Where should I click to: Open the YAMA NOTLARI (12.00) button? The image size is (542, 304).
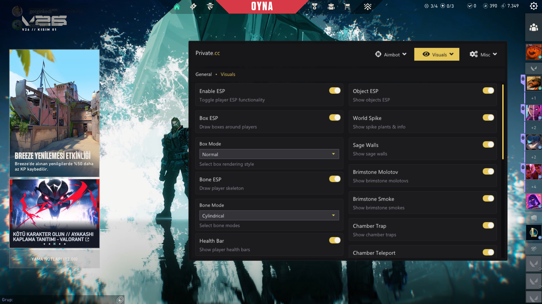coord(54,259)
